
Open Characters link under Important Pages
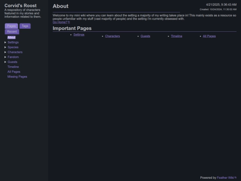click(112, 36)
